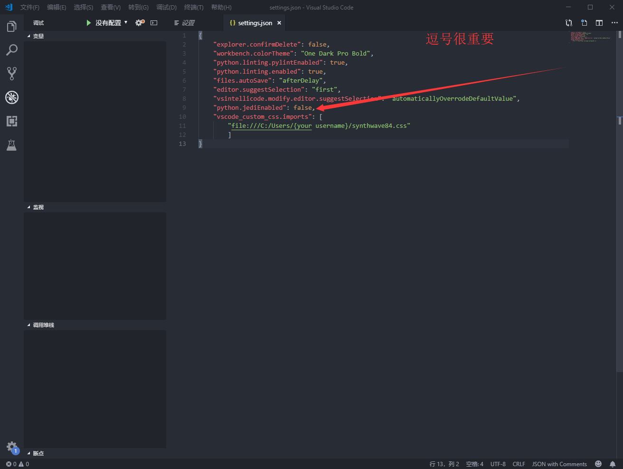Start debugging with the green play button
623x469 pixels.
point(88,22)
